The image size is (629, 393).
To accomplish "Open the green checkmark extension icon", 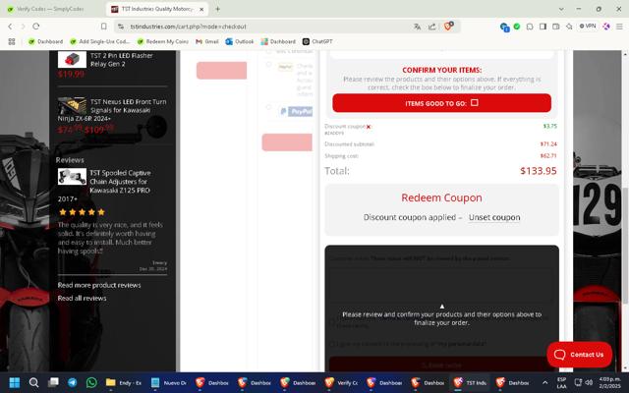I will pyautogui.click(x=517, y=27).
